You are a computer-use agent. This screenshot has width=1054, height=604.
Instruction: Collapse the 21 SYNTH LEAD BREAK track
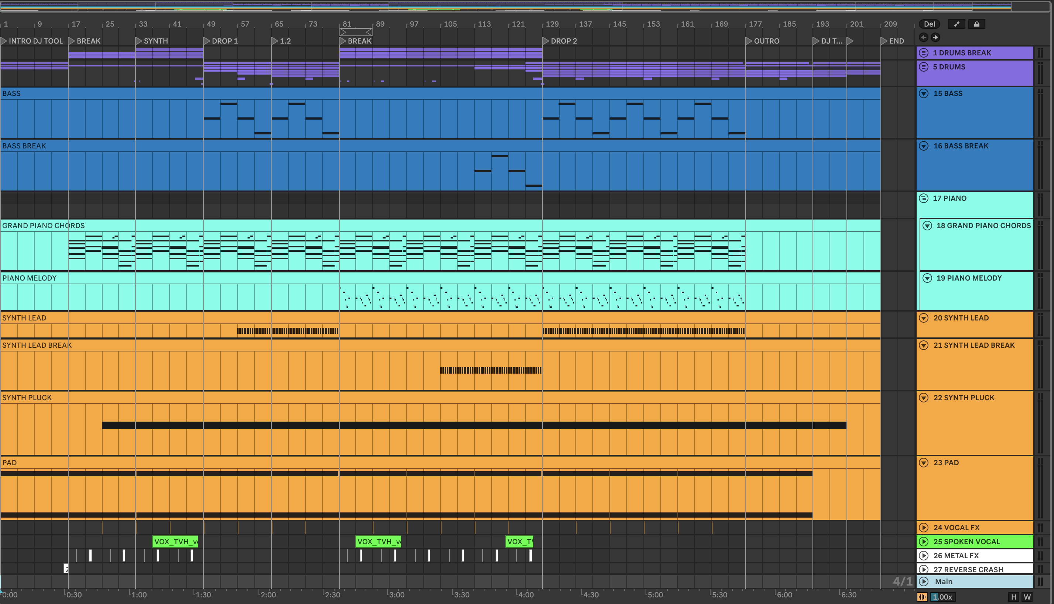click(x=923, y=345)
